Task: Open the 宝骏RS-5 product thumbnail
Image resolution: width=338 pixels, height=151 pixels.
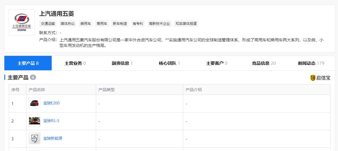Action: (x=35, y=121)
